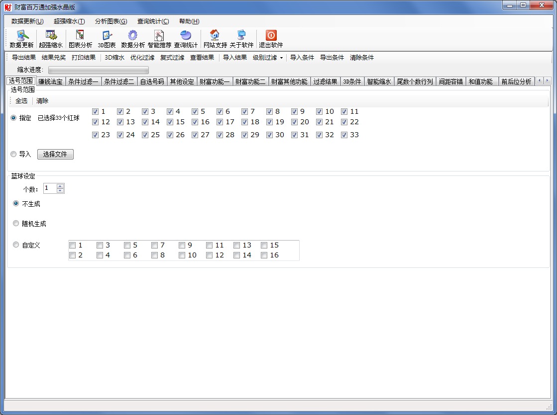Click the 数据更新 toolbar icon
The image size is (557, 415).
coord(22,36)
